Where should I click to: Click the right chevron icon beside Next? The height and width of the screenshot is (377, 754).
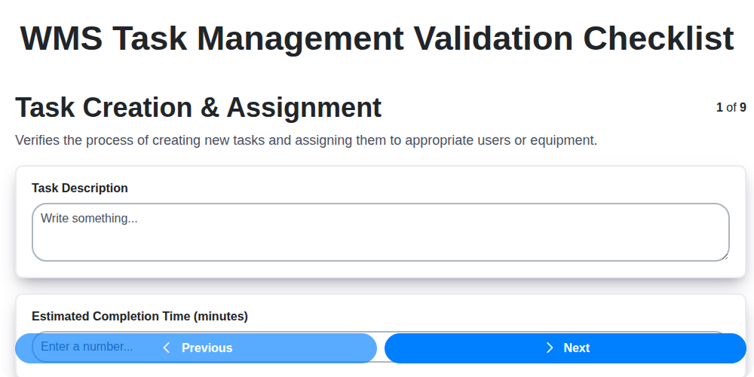550,348
